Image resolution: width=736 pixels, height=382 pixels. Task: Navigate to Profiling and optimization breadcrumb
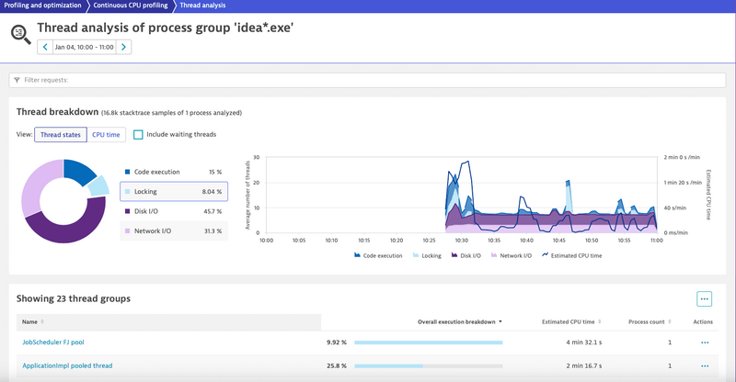coord(41,6)
